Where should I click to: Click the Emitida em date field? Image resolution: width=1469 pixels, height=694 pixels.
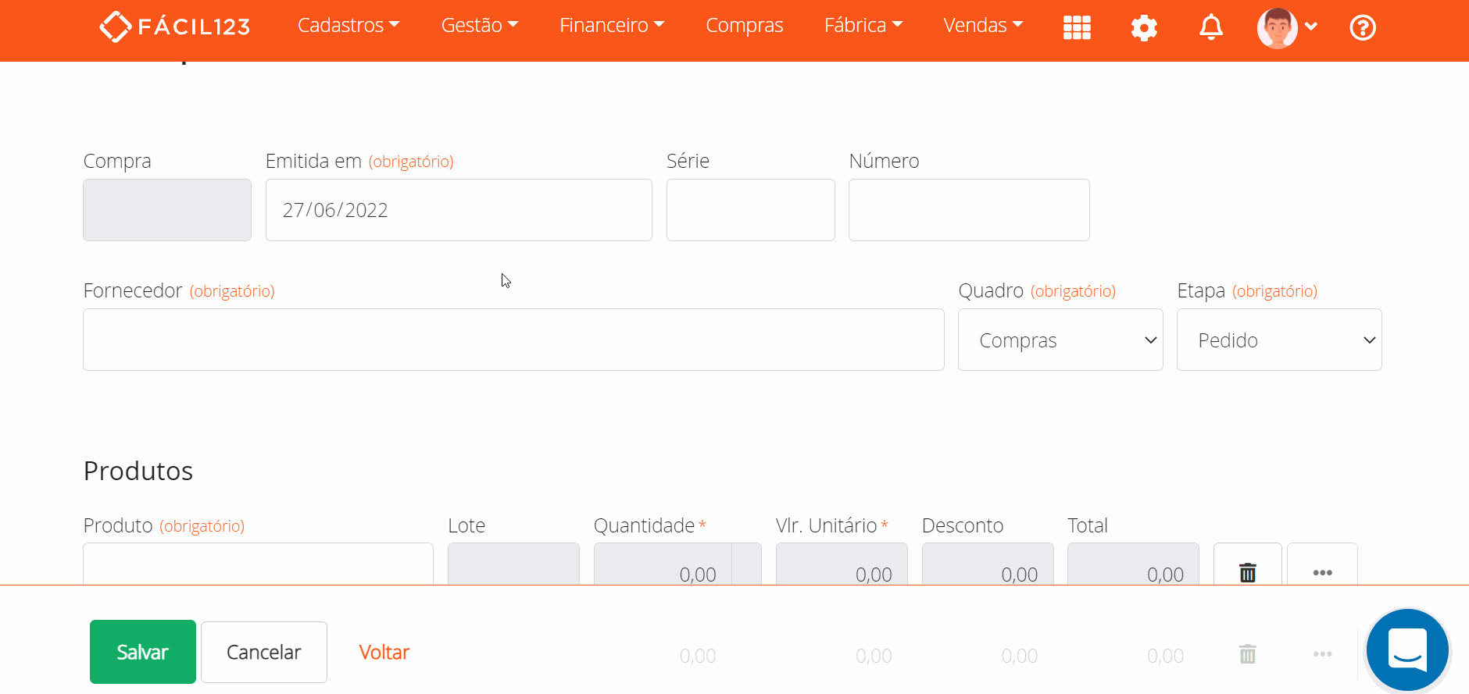pyautogui.click(x=458, y=211)
